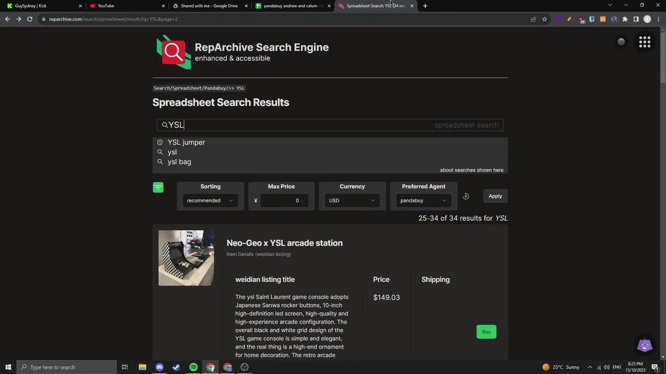The height and width of the screenshot is (374, 666).
Task: Open the Neo-Geo x YSL arcade station title
Action: point(285,243)
